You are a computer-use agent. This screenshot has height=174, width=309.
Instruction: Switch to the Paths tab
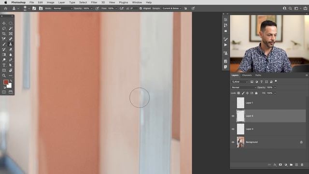coord(258,75)
